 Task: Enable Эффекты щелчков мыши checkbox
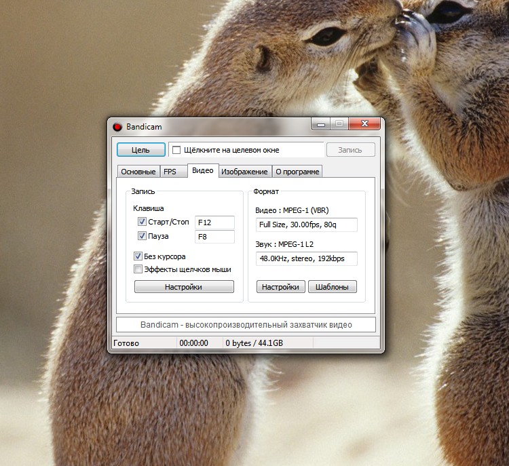[x=138, y=269]
